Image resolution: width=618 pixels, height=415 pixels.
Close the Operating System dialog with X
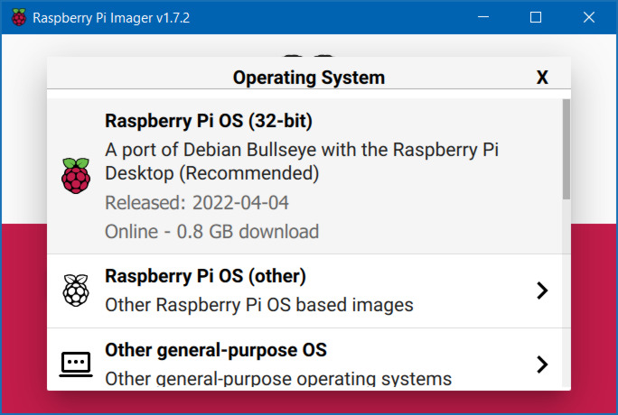542,78
